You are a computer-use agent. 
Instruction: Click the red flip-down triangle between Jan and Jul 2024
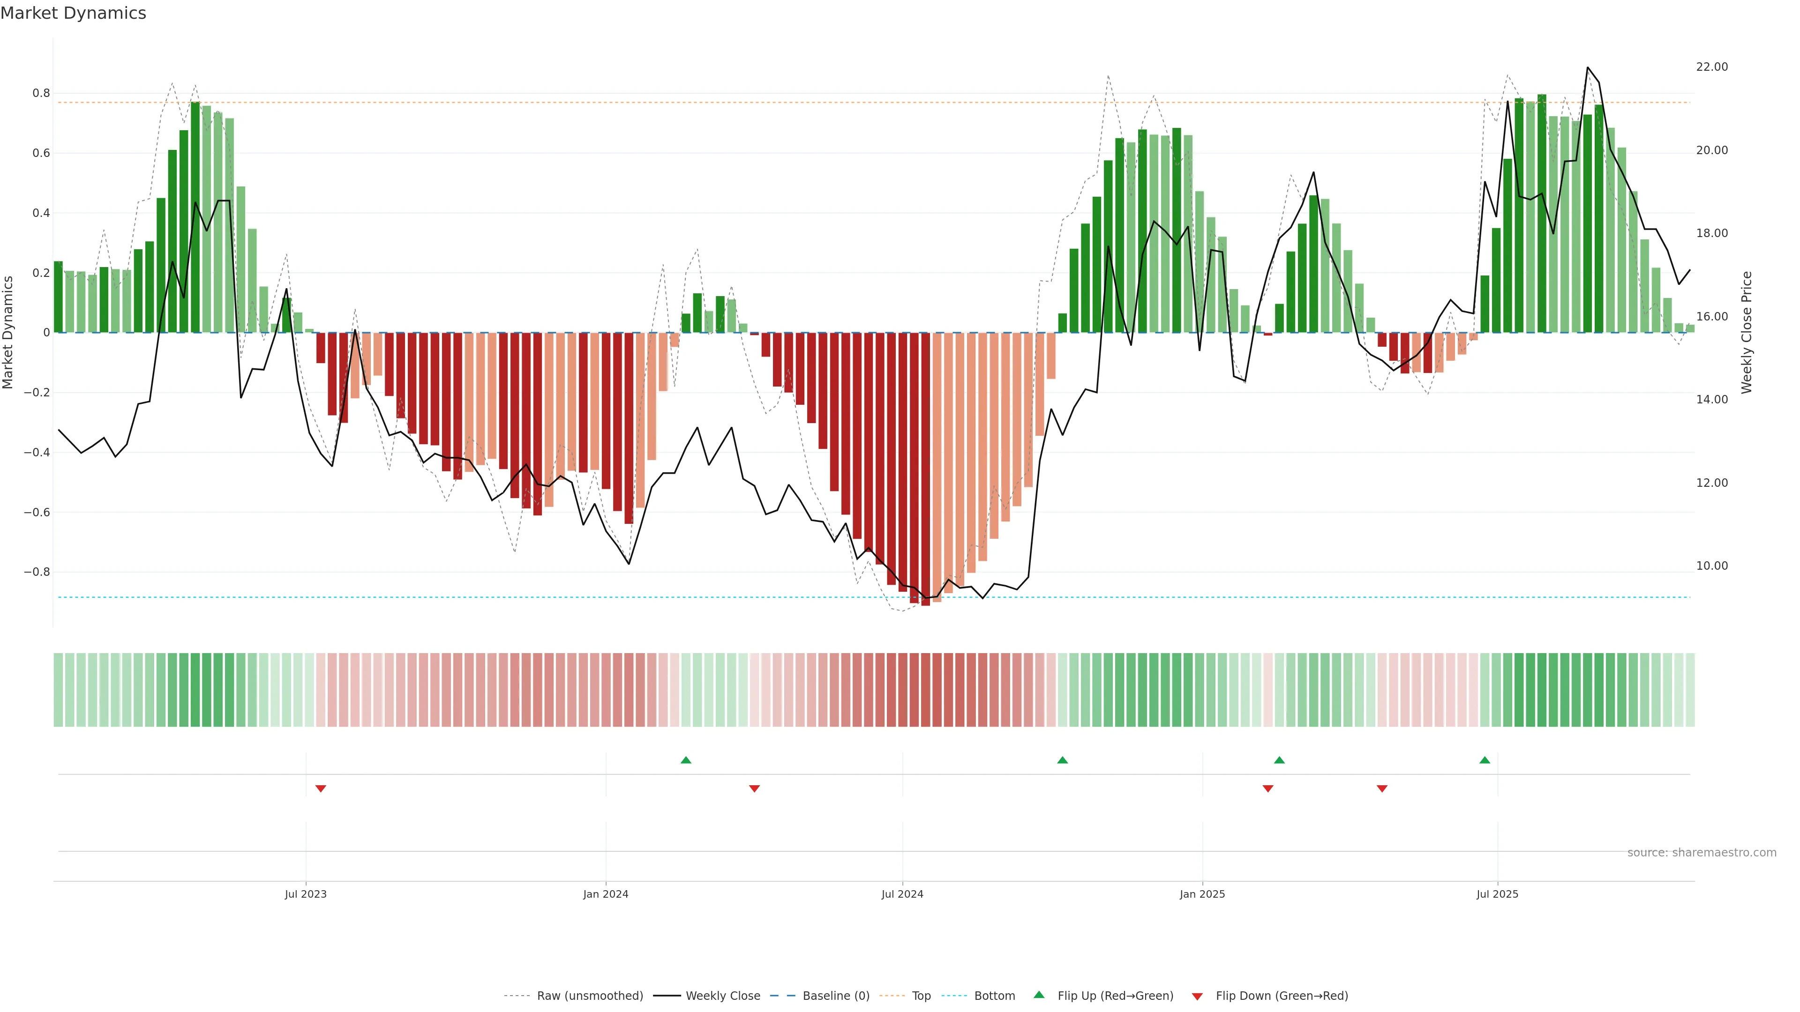(754, 789)
